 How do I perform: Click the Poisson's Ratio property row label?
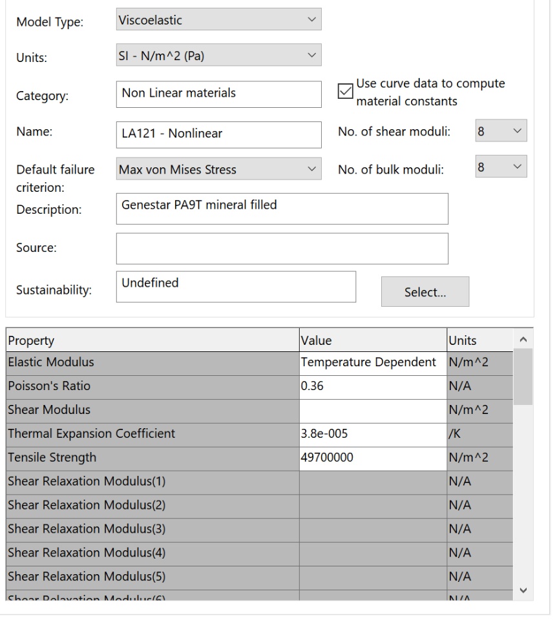152,387
